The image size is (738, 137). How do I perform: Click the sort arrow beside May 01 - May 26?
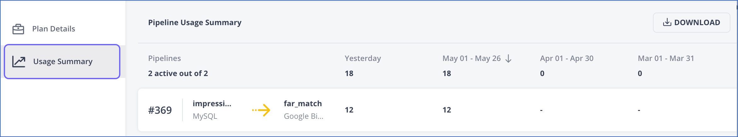(x=508, y=58)
